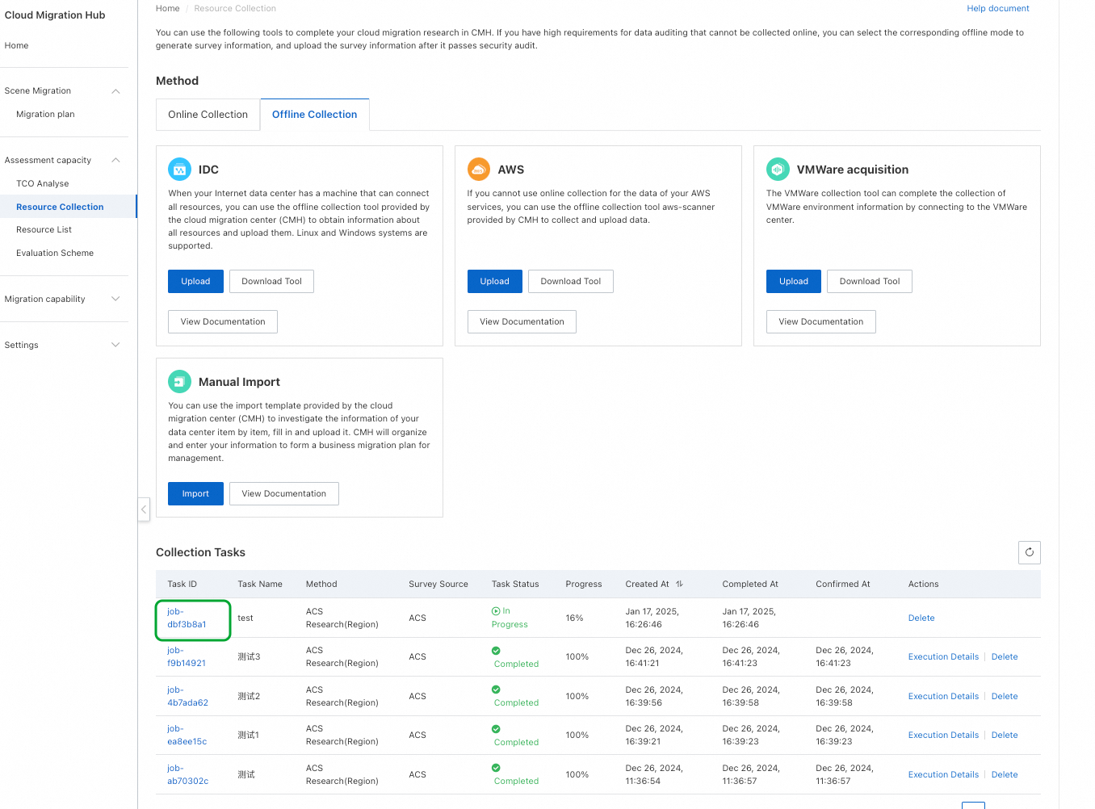View Documentation for Manual Import
The image size is (1095, 809).
coord(284,494)
